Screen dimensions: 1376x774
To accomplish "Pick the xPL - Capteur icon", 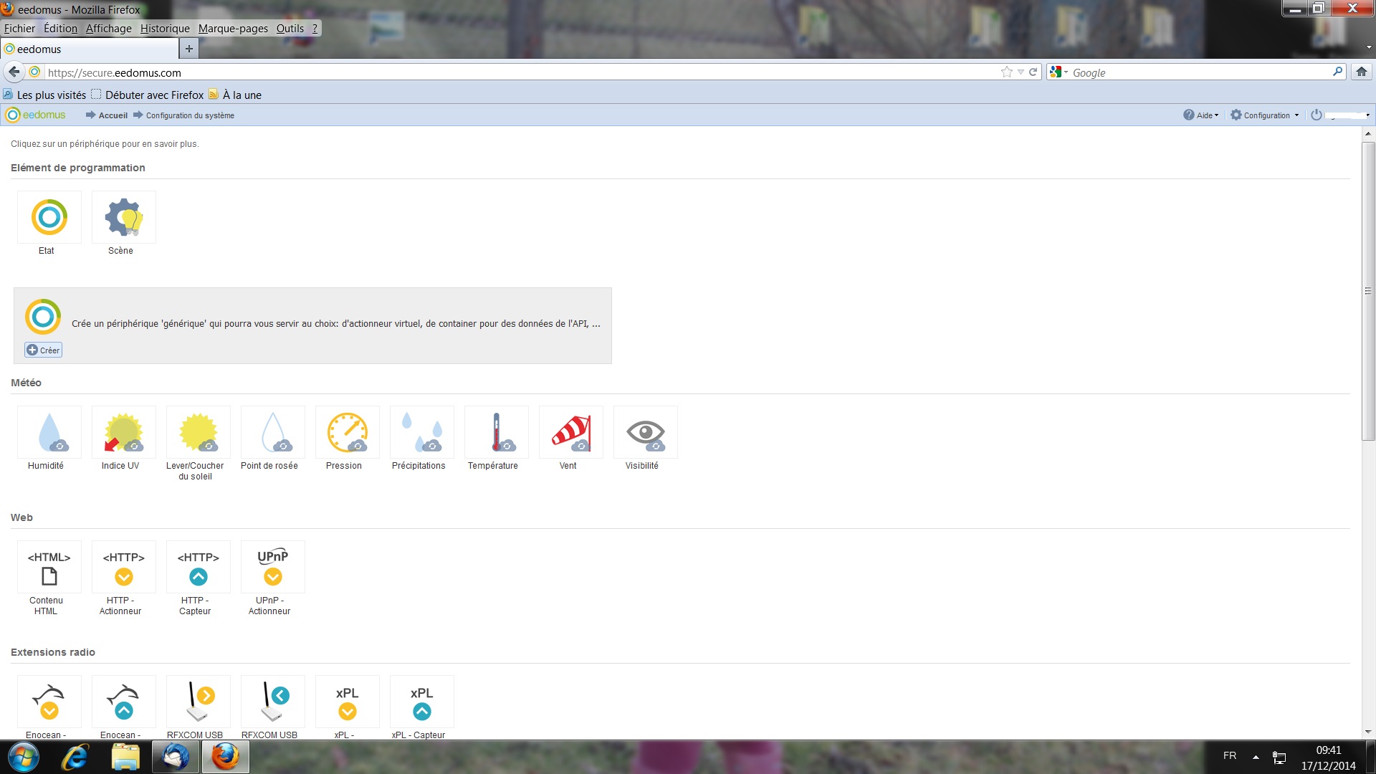I will [x=422, y=702].
